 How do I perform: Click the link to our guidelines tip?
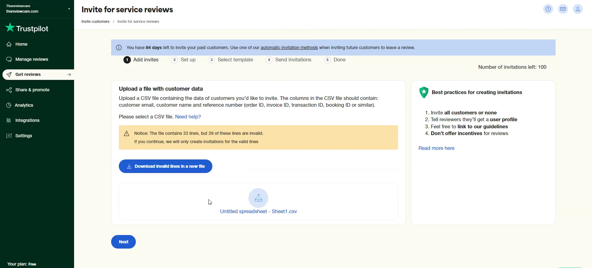tap(469, 126)
